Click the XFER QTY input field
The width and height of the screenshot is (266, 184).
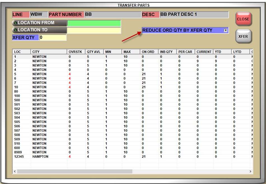(x=53, y=37)
